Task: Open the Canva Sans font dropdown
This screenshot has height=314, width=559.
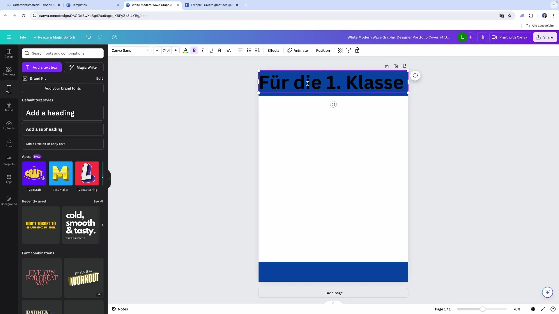Action: pos(130,50)
